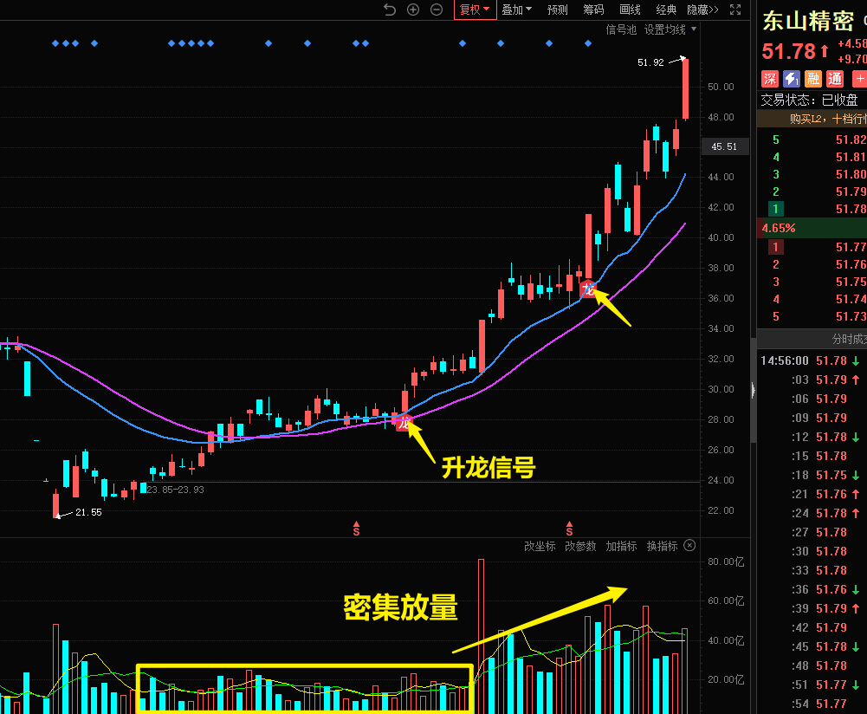Click the leftmost blue diamond signal marker
867x714 pixels.
[x=55, y=43]
